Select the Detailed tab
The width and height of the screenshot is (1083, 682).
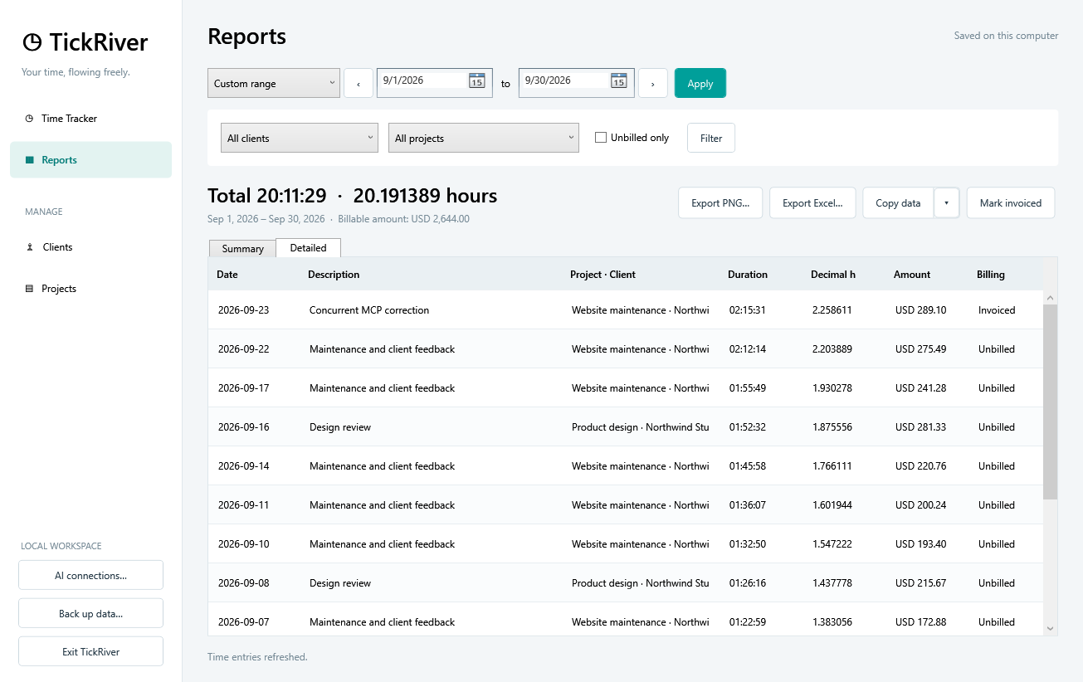[308, 247]
